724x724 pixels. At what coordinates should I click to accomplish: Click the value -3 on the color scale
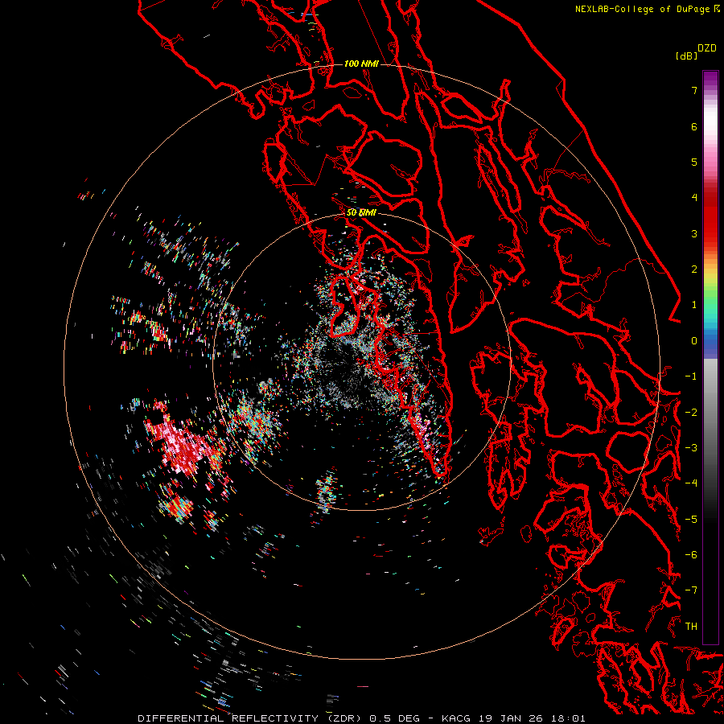tap(691, 448)
